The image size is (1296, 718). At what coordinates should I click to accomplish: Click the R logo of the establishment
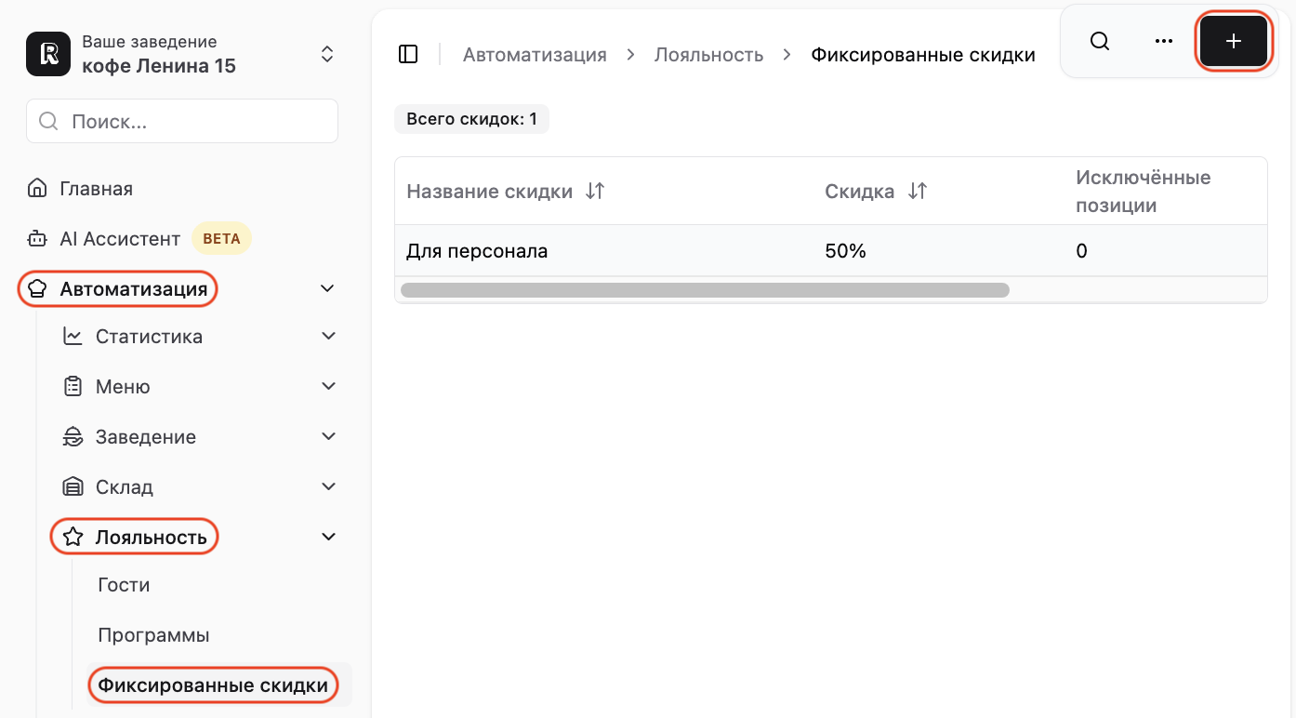click(x=48, y=54)
